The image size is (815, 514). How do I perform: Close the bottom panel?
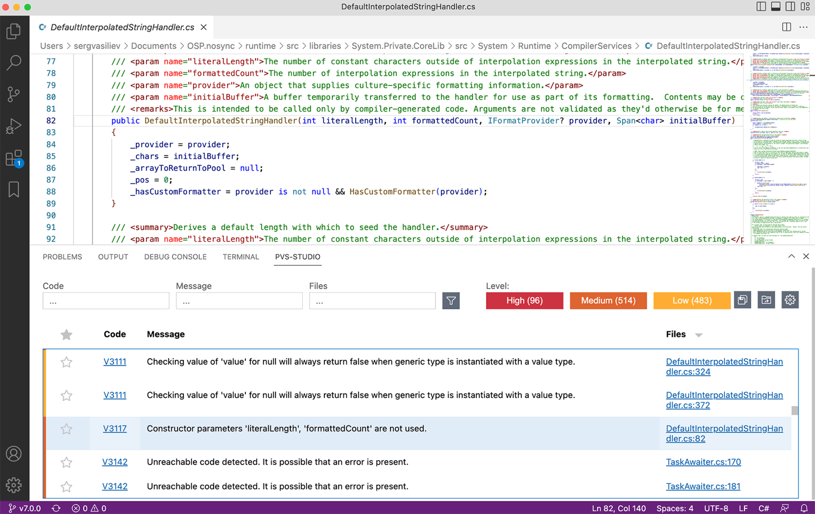806,257
